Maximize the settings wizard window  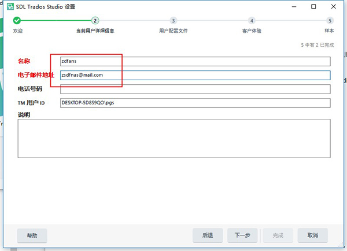[313, 7]
